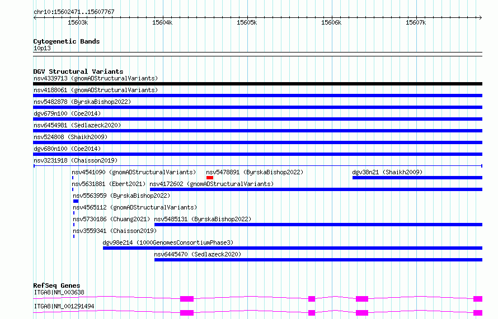Image resolution: width=498 pixels, height=319 pixels.
Task: Open variant nsv3231918 (Chaisson2019) label
Action: (x=76, y=160)
